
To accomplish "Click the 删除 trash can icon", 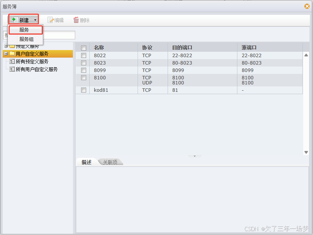I will tap(76, 20).
